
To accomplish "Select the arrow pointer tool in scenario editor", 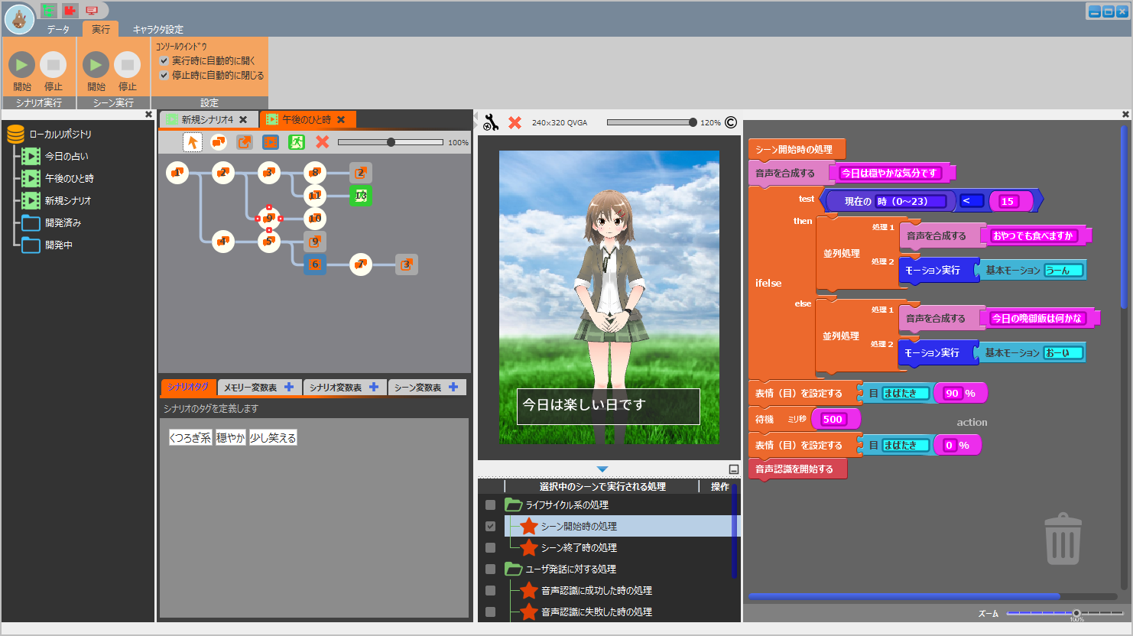I will [193, 142].
